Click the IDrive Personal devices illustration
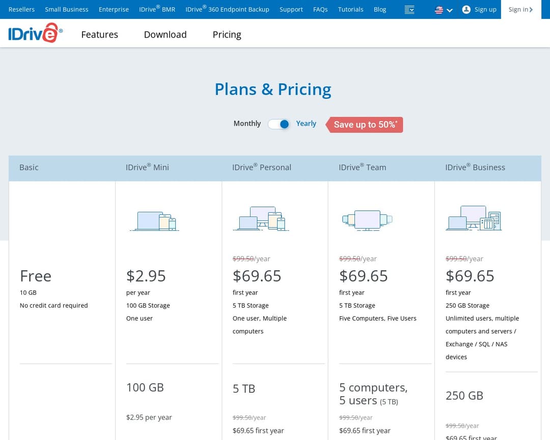 [x=261, y=218]
